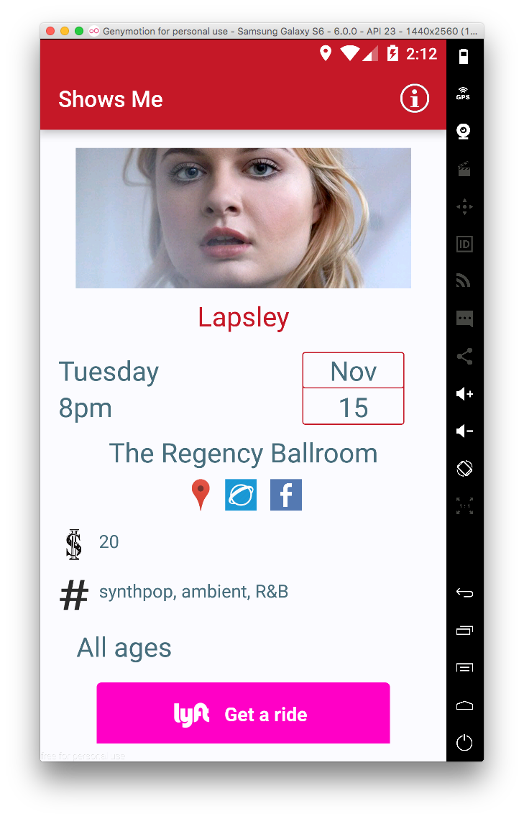The image size is (524, 819).
Task: Open Genymotion battery widget
Action: click(x=464, y=56)
